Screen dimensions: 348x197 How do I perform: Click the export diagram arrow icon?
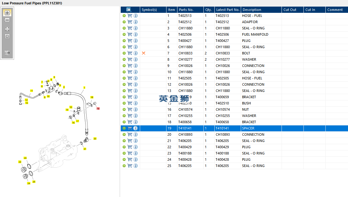click(x=7, y=53)
